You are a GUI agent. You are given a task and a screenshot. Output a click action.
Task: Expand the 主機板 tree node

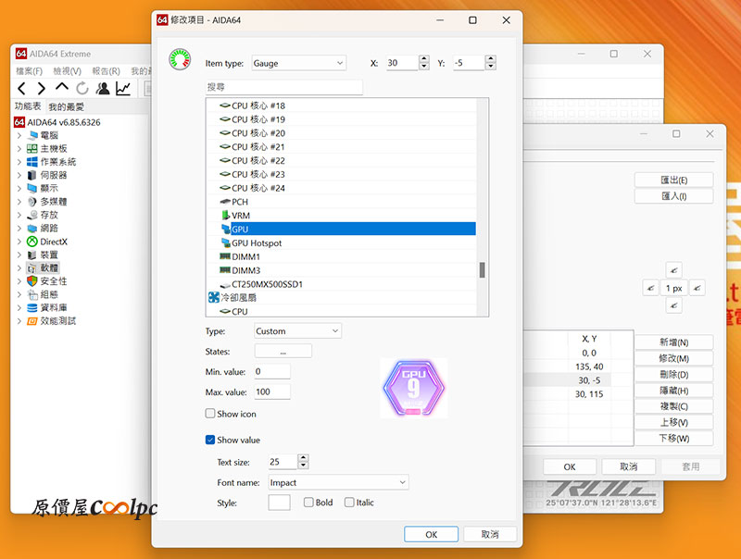click(19, 149)
